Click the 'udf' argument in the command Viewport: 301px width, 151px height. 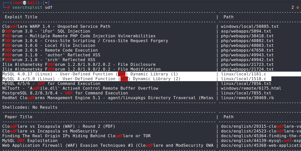[49, 8]
